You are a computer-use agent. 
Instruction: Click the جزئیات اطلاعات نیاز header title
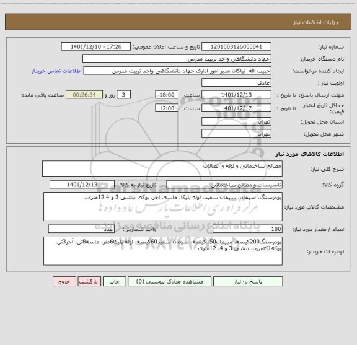(x=316, y=22)
